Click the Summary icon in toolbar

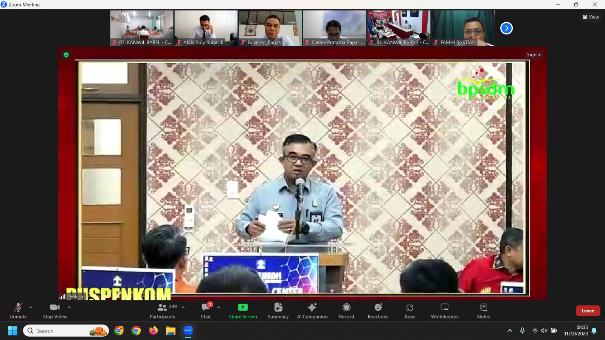278,311
